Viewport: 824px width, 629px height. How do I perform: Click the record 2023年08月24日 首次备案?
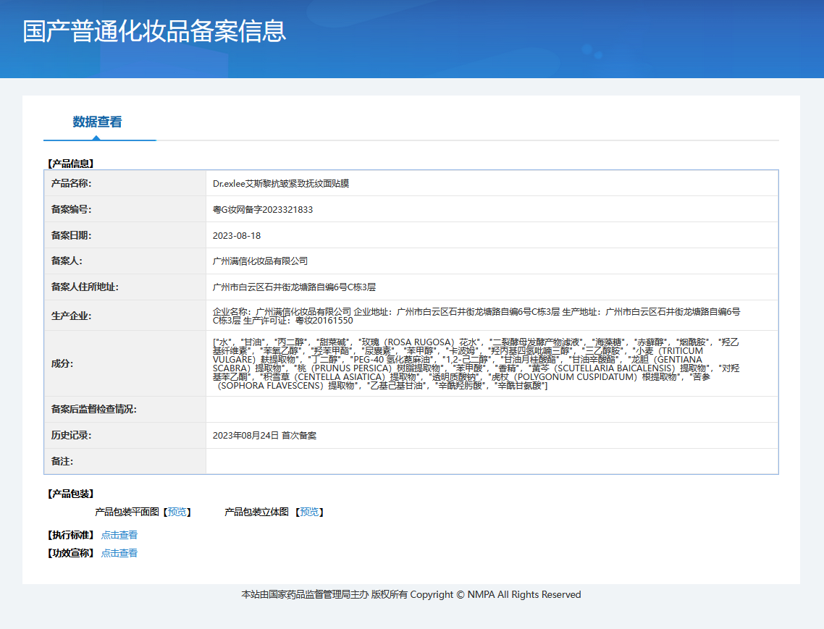264,436
